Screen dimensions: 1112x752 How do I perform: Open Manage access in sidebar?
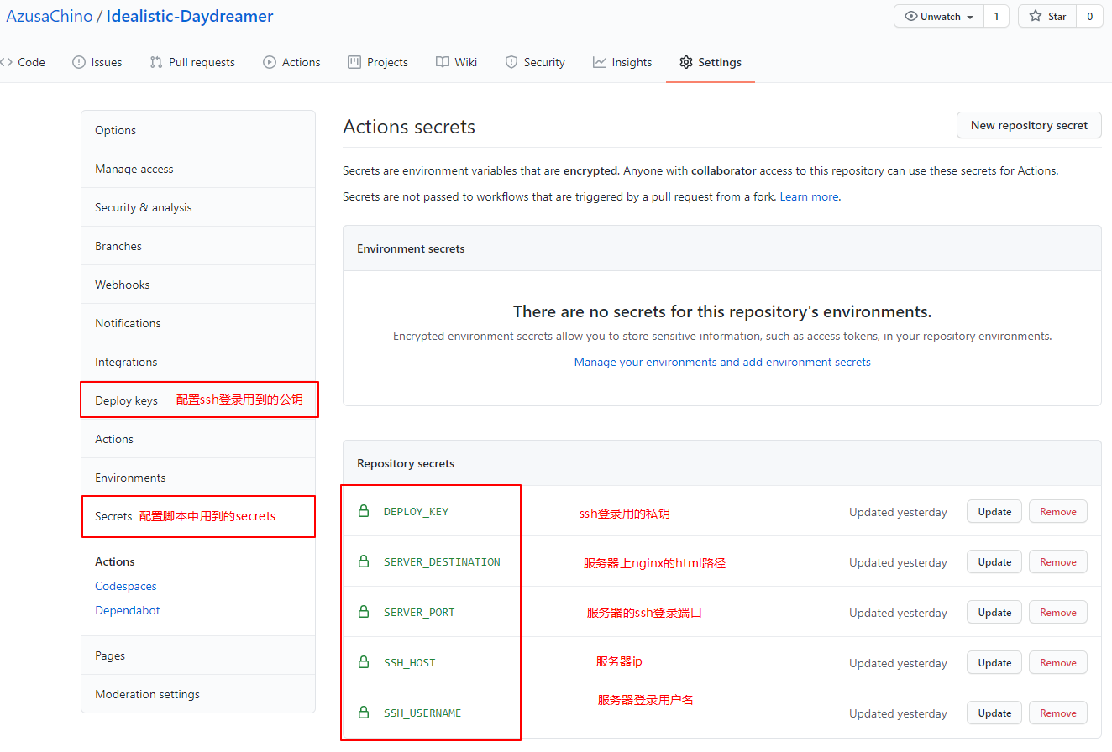[x=198, y=169]
